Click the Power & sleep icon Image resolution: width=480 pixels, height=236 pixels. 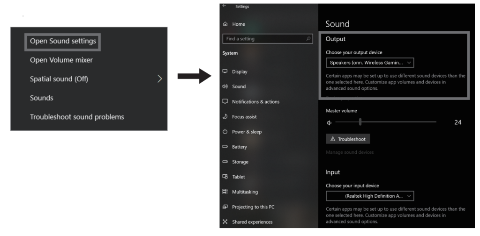(x=225, y=132)
